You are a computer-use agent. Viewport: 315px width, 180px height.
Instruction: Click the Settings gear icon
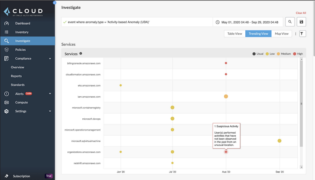pyautogui.click(x=7, y=111)
